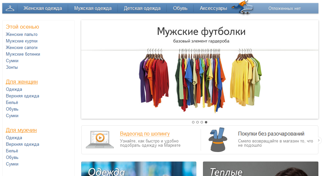Click the Этой осенью heading

[22, 27]
